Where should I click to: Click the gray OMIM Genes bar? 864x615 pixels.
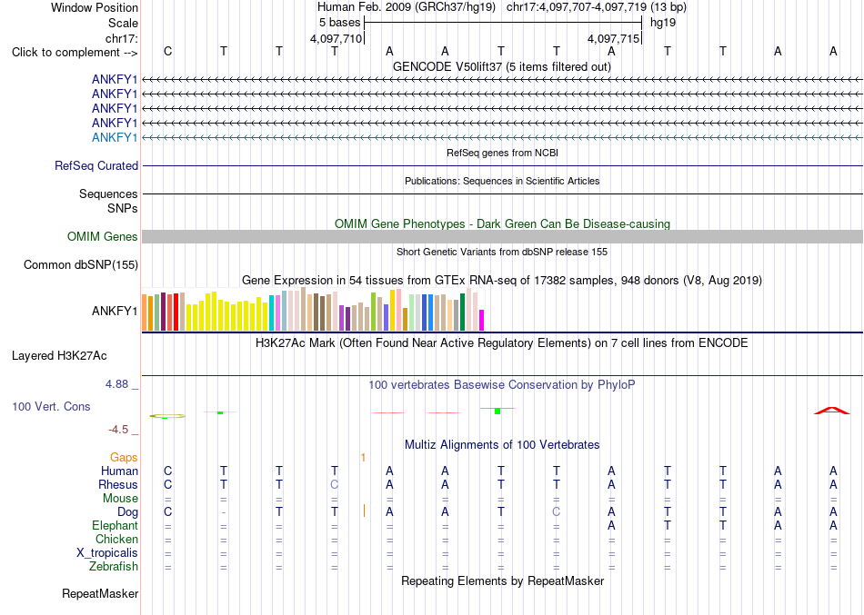point(502,237)
